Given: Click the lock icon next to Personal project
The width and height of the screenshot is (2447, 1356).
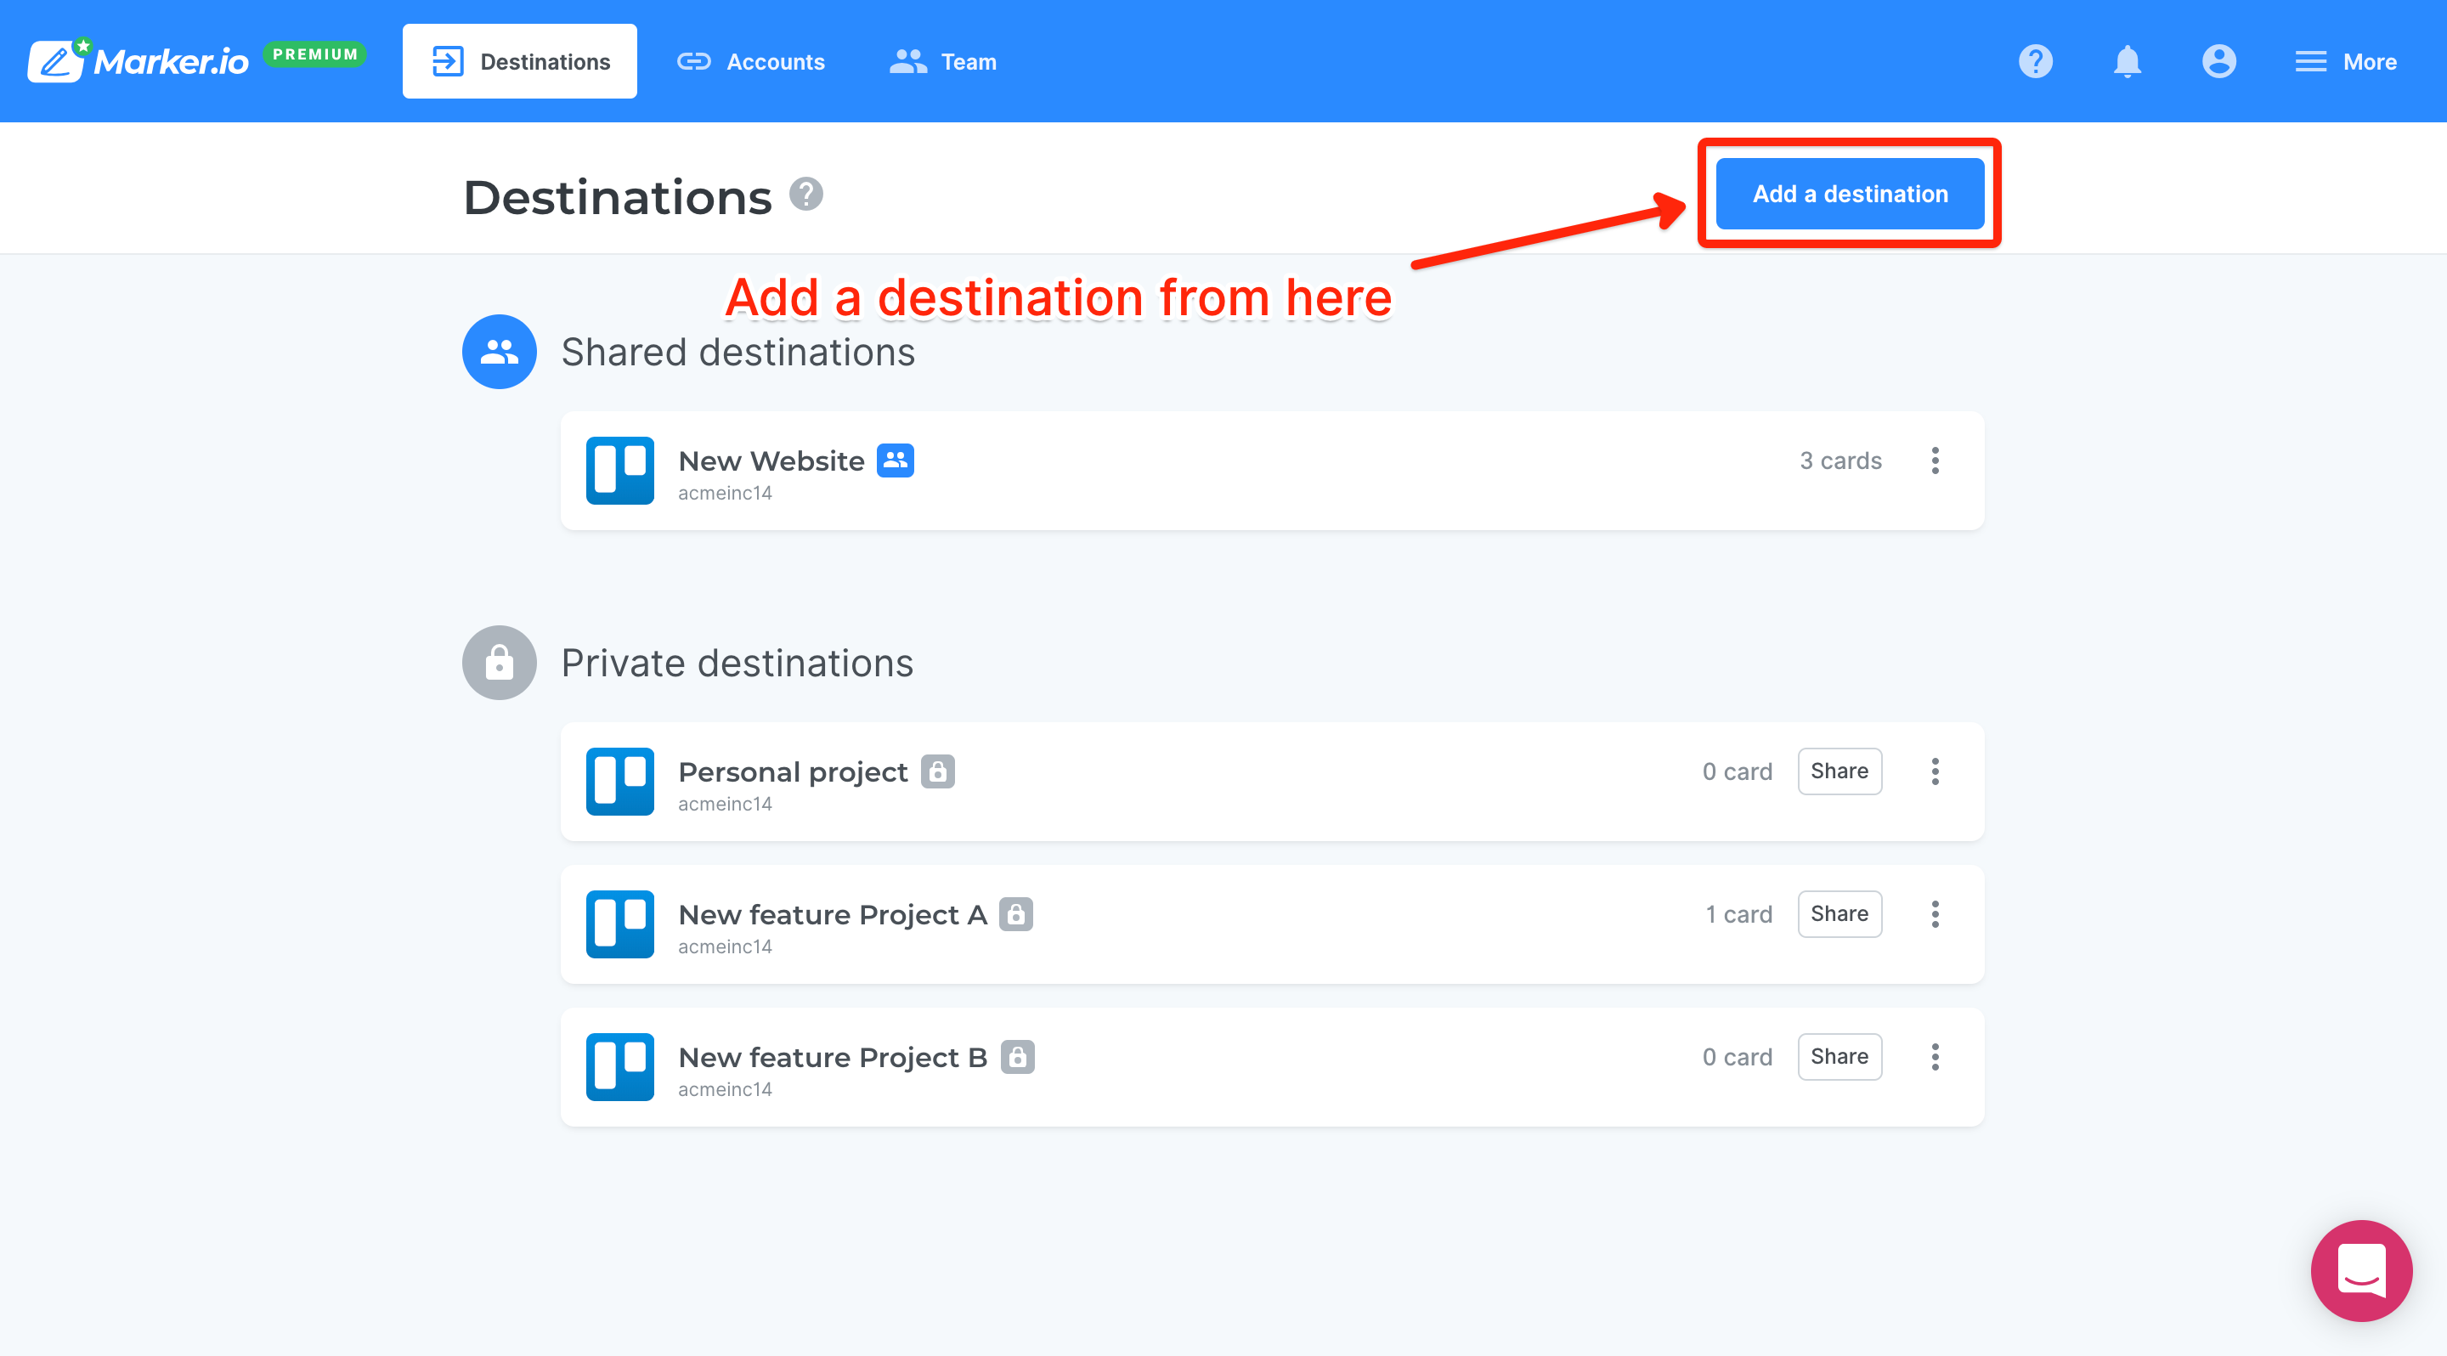Looking at the screenshot, I should (x=937, y=771).
